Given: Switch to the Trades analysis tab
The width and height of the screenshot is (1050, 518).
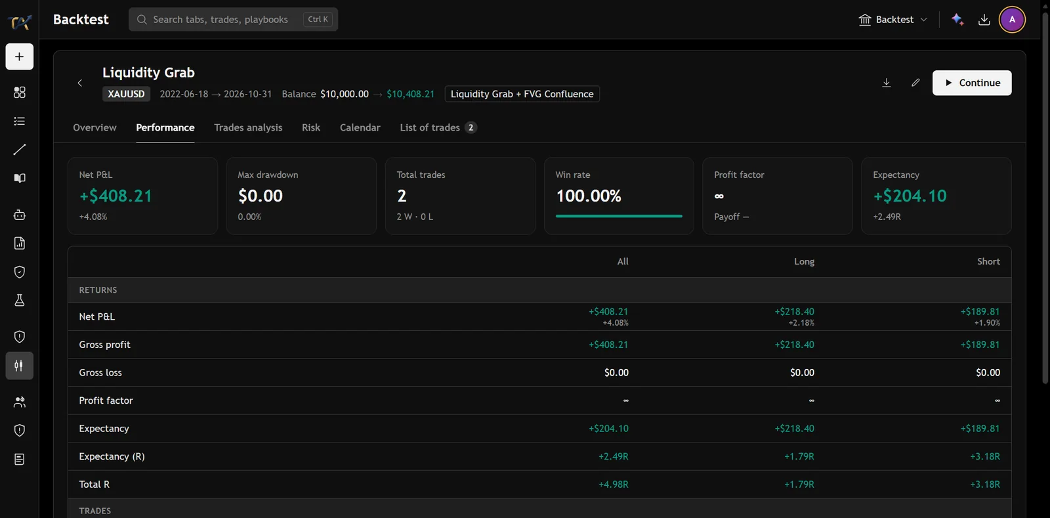Looking at the screenshot, I should coord(248,127).
